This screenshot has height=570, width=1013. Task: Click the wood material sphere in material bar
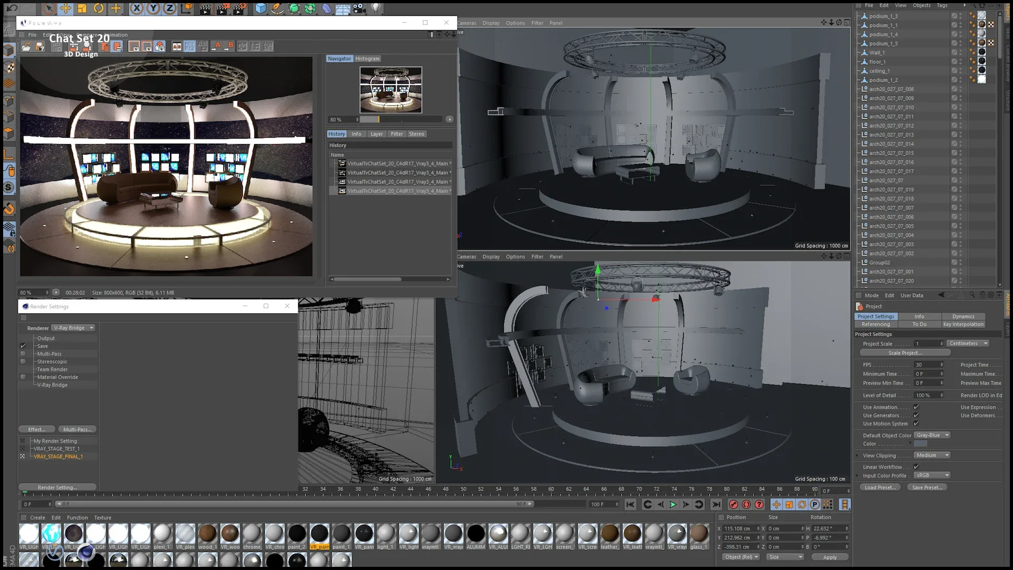click(207, 533)
